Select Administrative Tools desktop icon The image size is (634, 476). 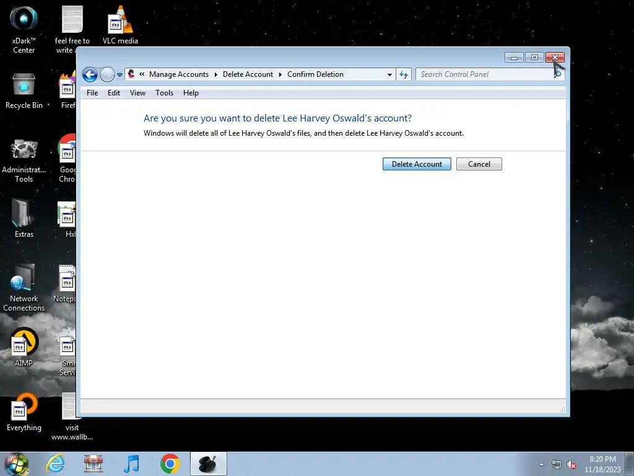click(24, 161)
